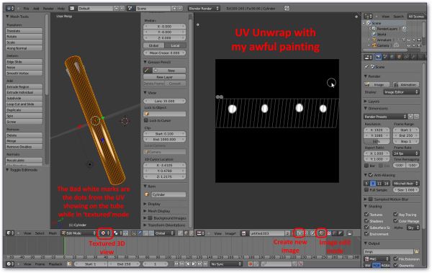Click the timeline editor type icon
432x273 pixels.
pyautogui.click(x=10, y=264)
